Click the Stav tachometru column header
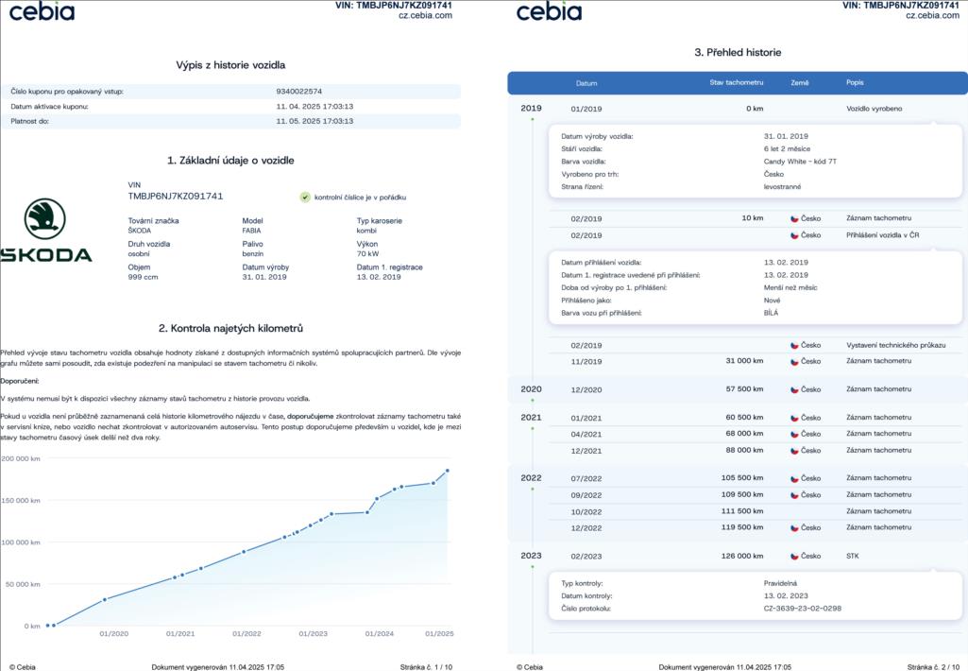 pyautogui.click(x=737, y=82)
